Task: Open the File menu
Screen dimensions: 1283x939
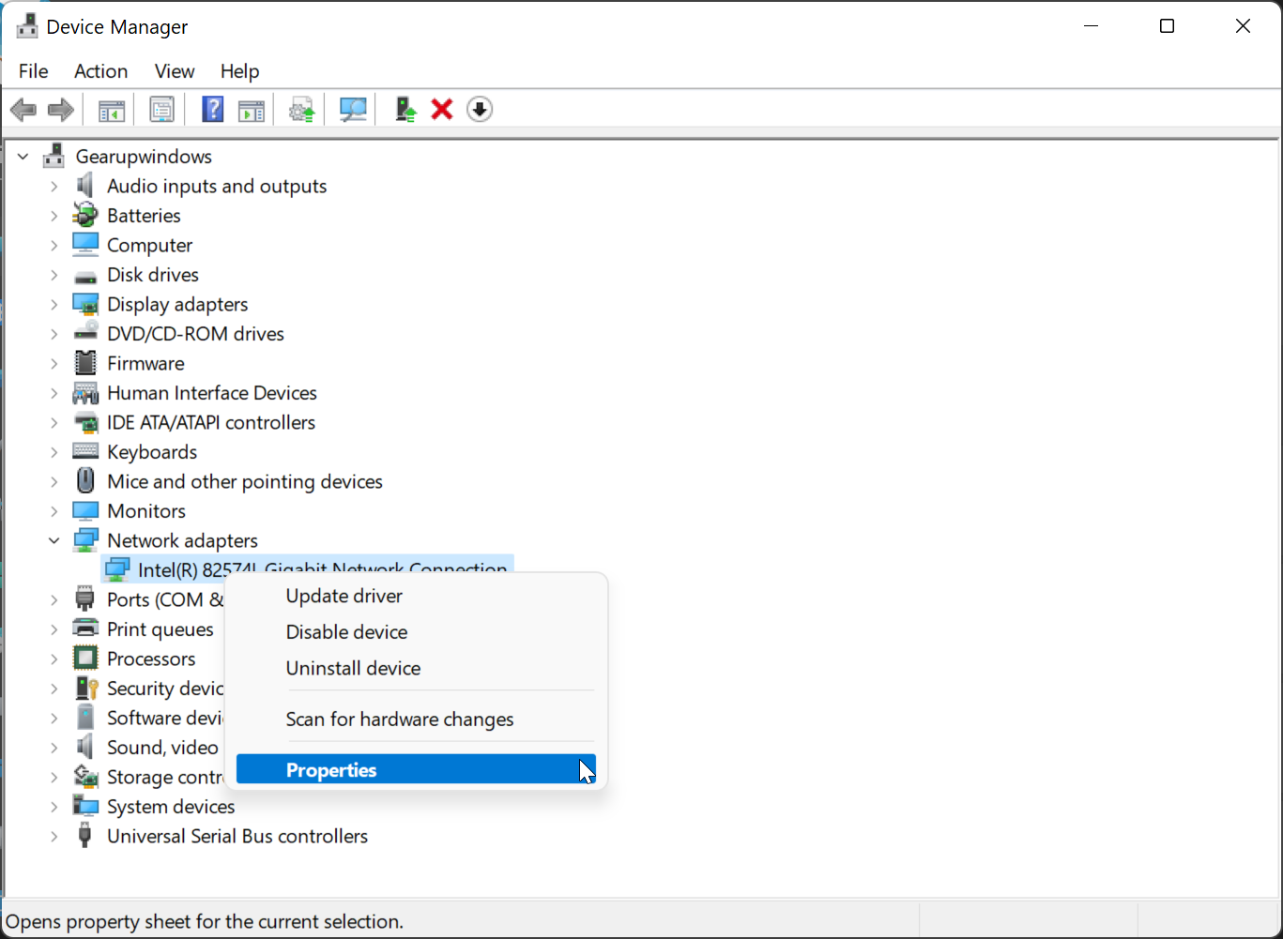Action: [x=33, y=71]
